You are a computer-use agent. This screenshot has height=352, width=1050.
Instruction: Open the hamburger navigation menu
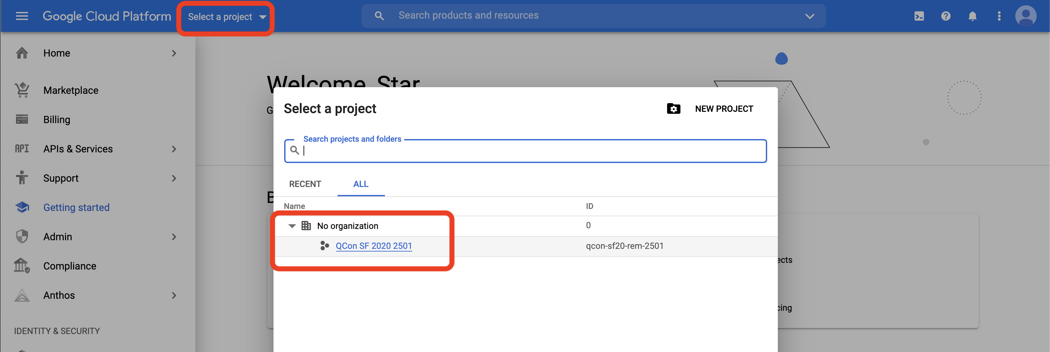tap(22, 16)
